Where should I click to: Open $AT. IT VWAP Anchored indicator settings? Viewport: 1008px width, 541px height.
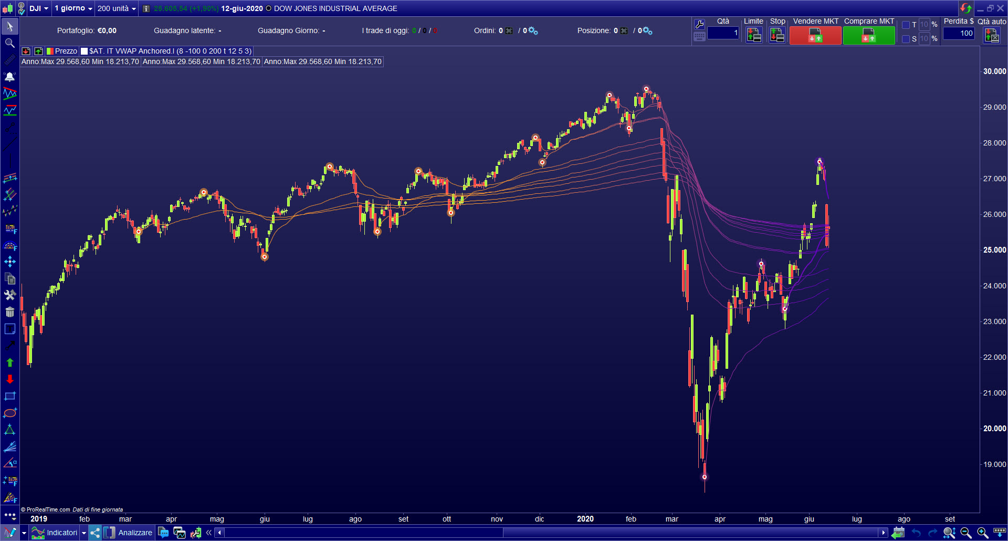pos(166,51)
